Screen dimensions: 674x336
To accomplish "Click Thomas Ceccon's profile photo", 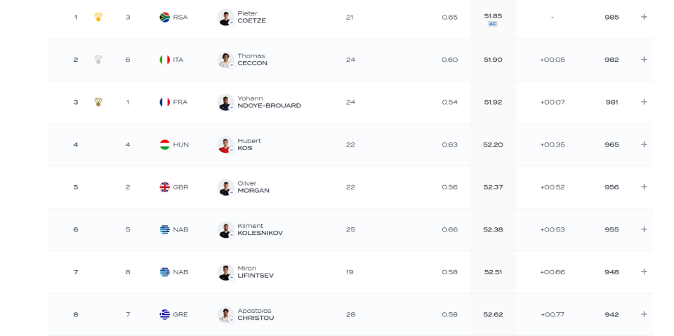I will [x=225, y=60].
